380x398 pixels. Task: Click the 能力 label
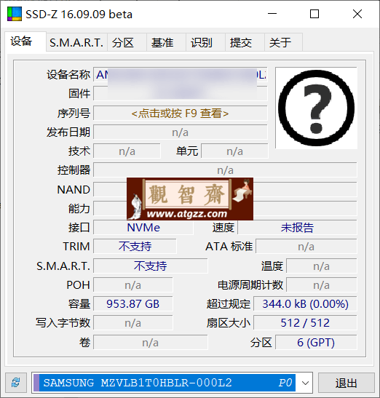pos(79,208)
